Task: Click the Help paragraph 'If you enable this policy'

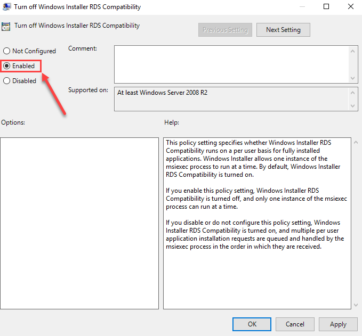Action: click(x=256, y=199)
